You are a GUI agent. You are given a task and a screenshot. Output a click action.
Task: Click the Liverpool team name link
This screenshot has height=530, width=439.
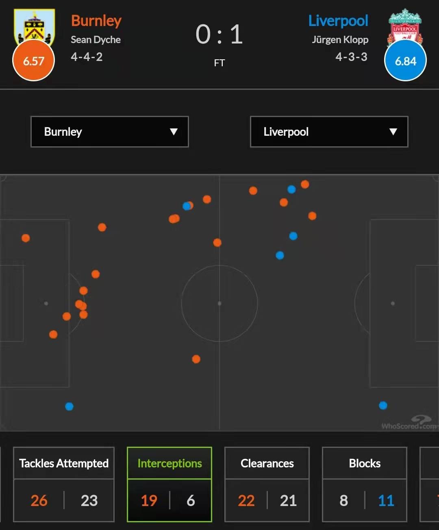pyautogui.click(x=338, y=21)
